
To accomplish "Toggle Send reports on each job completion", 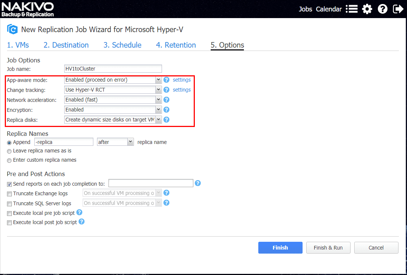I will tap(9, 184).
